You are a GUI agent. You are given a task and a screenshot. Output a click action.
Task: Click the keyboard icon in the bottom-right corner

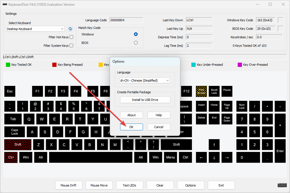coord(282,185)
